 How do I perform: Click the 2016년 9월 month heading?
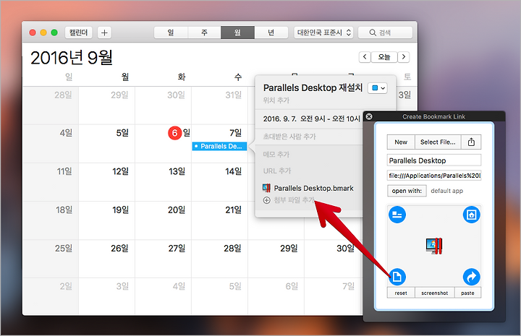(x=72, y=57)
